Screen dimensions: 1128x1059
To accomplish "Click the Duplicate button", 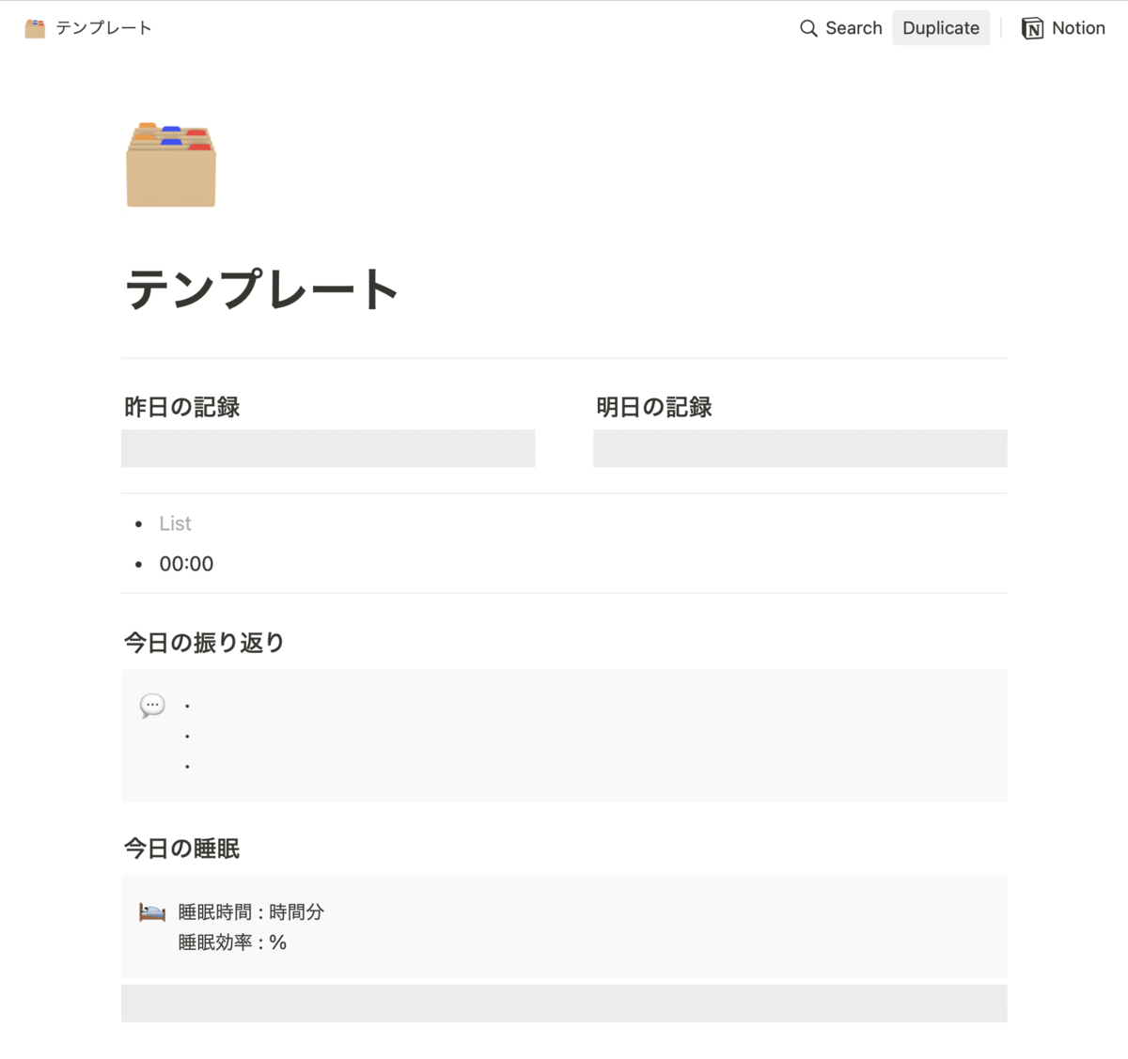I will coord(940,28).
